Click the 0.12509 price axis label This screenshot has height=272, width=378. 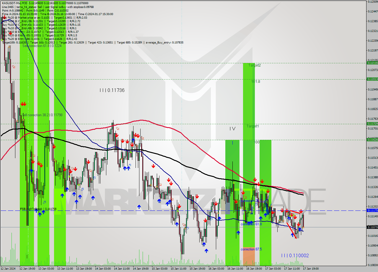(x=373, y=2)
